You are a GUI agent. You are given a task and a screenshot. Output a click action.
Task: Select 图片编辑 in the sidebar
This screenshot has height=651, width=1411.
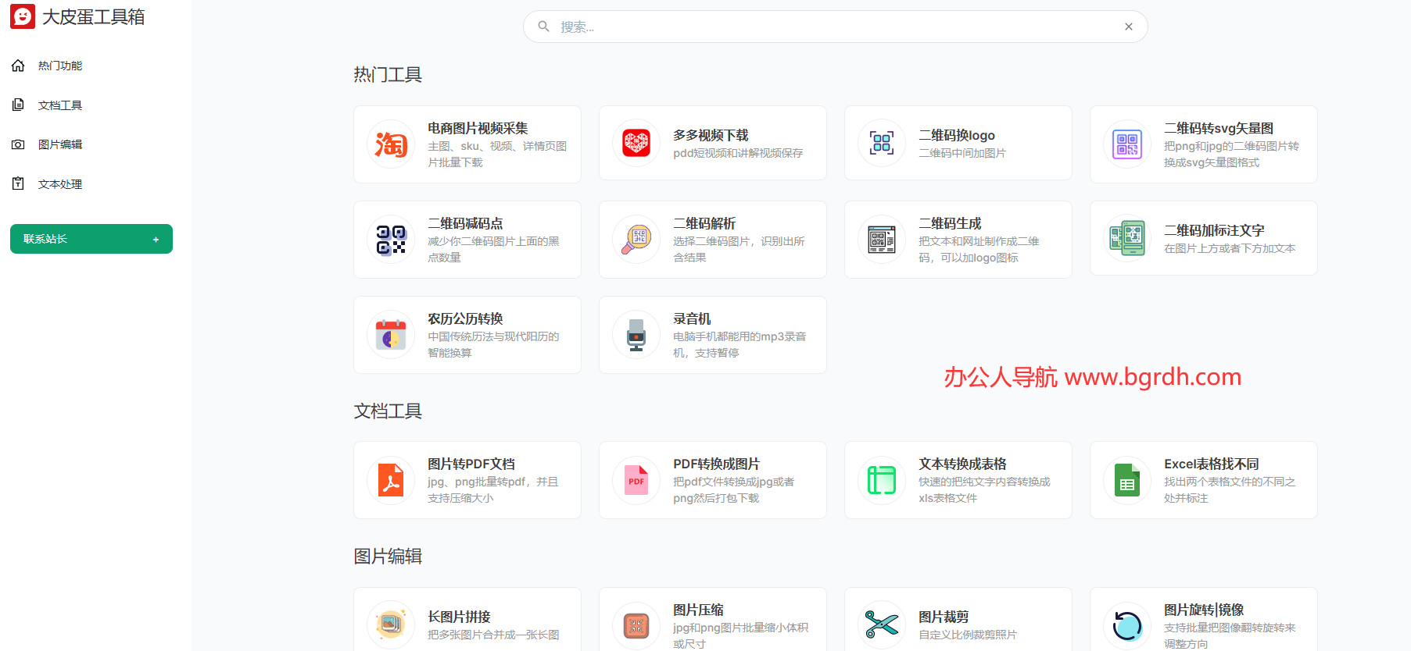(60, 144)
